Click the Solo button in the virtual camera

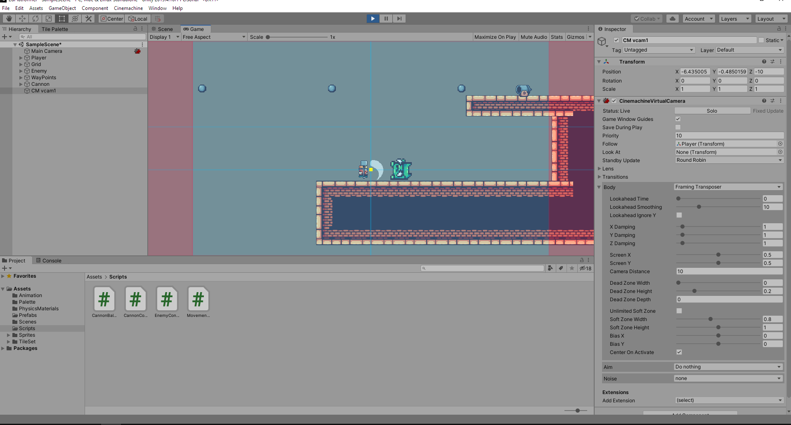pyautogui.click(x=712, y=111)
